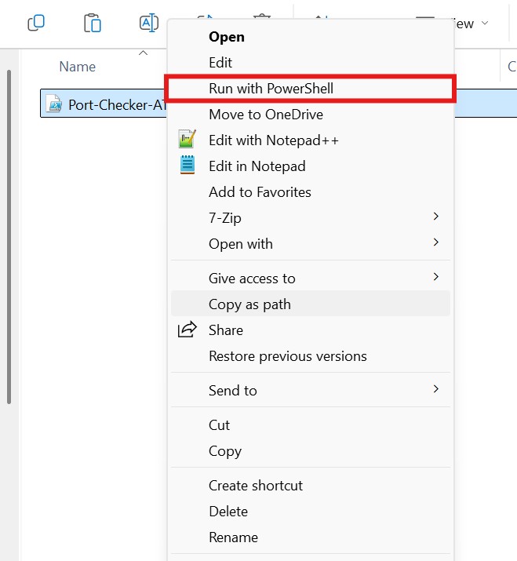Choose Delete from the context menu
This screenshot has height=561, width=517.
[x=228, y=511]
